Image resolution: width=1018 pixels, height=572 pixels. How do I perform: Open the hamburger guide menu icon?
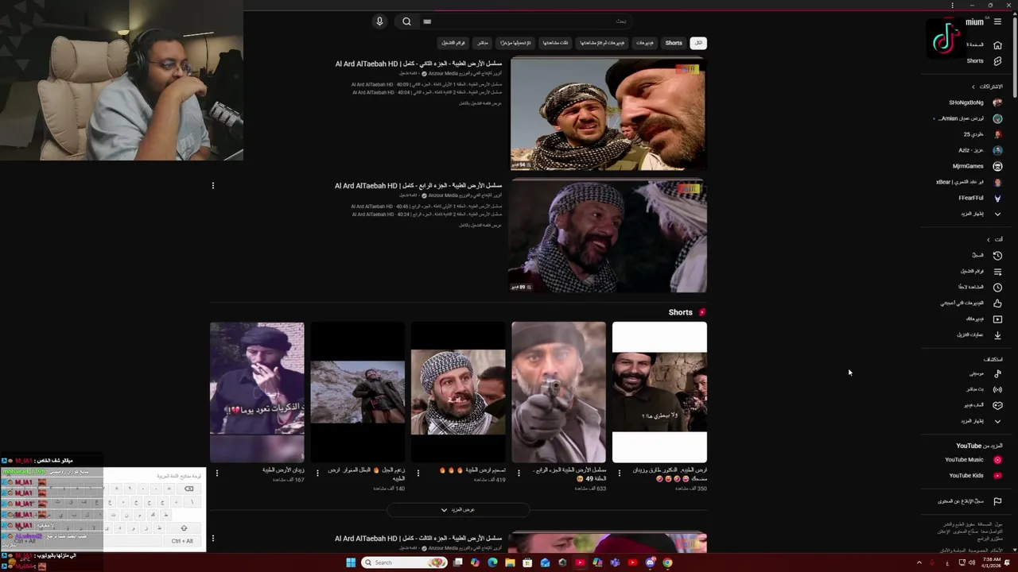(997, 22)
